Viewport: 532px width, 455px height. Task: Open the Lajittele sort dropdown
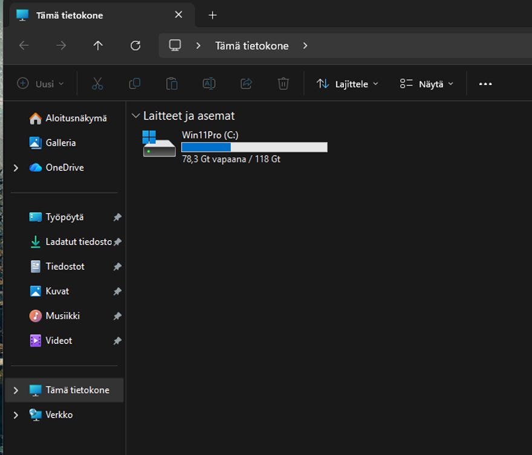pyautogui.click(x=348, y=84)
